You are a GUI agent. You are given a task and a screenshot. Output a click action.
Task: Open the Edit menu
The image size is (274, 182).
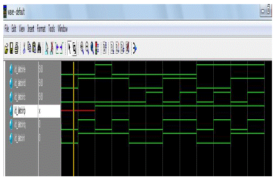[14, 29]
